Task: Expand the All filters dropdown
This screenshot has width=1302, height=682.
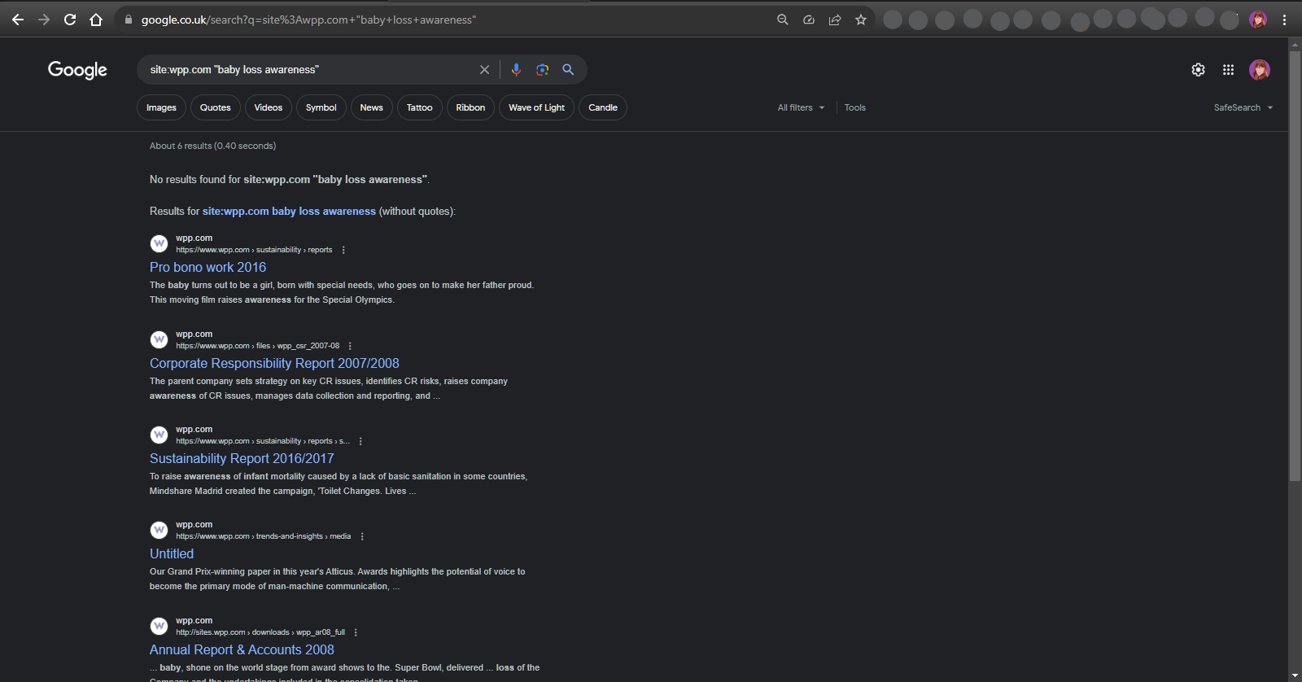Action: (x=801, y=107)
